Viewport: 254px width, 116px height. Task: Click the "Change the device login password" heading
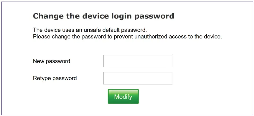coord(103,16)
